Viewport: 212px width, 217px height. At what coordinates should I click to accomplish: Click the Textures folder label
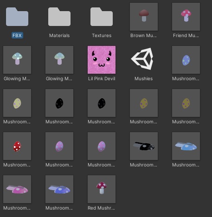click(x=102, y=35)
